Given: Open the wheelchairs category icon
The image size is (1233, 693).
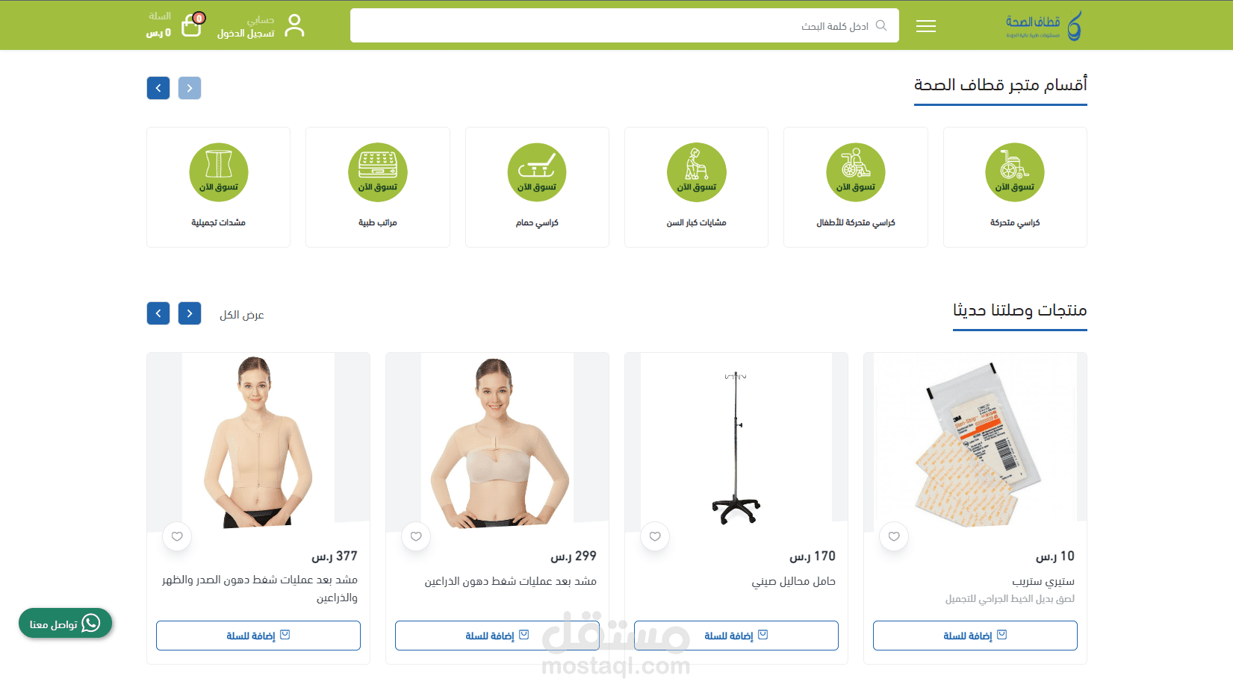Looking at the screenshot, I should pyautogui.click(x=1014, y=172).
